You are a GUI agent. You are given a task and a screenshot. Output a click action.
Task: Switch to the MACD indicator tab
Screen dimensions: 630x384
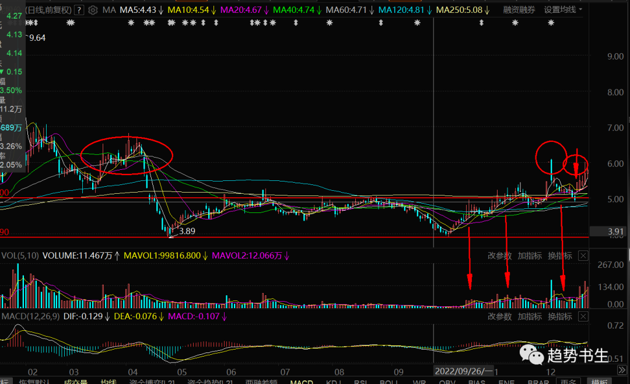click(302, 382)
